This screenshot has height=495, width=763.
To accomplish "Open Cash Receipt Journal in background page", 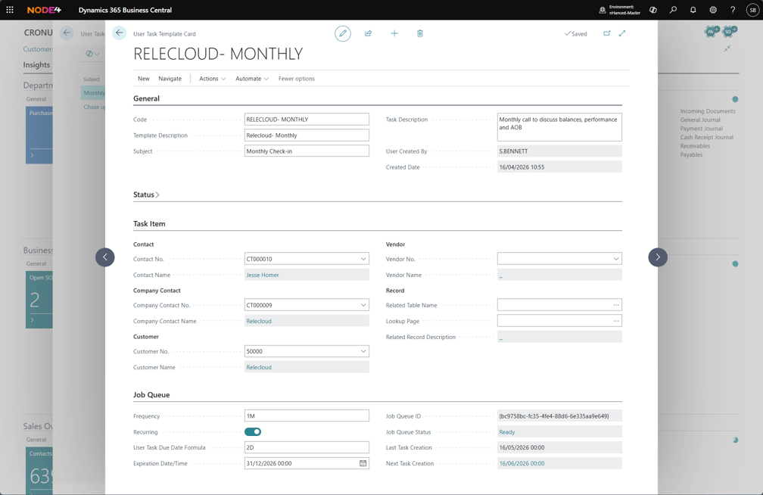I will [706, 137].
